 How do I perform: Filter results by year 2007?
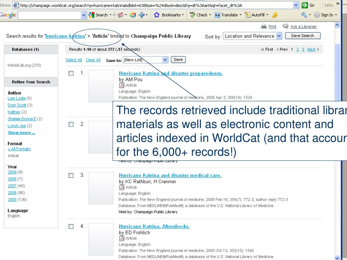tap(12, 186)
